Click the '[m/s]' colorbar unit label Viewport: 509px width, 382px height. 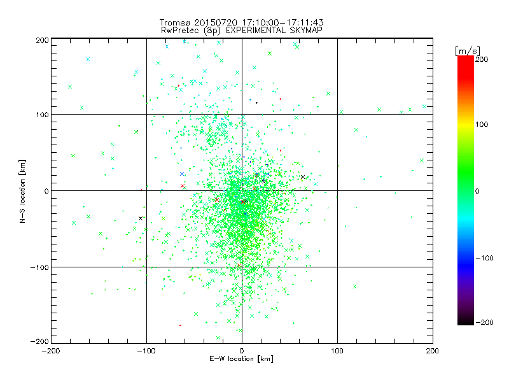468,51
